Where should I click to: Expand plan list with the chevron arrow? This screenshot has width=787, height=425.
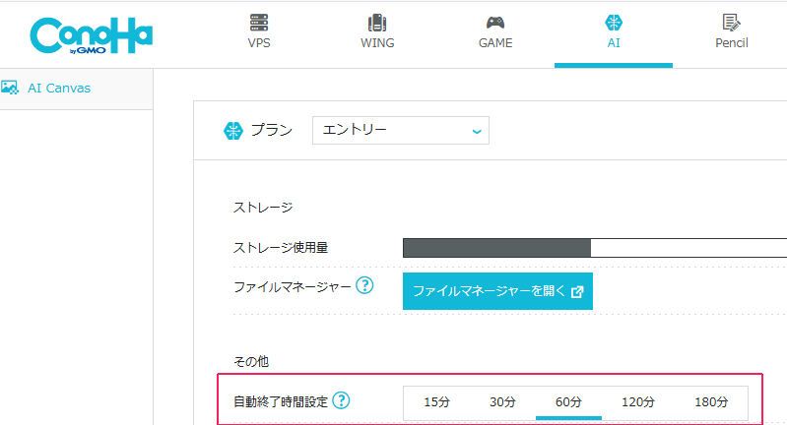coord(477,131)
